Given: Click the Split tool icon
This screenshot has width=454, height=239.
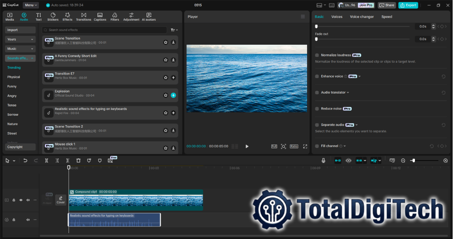Looking at the screenshot, I should tap(46, 161).
